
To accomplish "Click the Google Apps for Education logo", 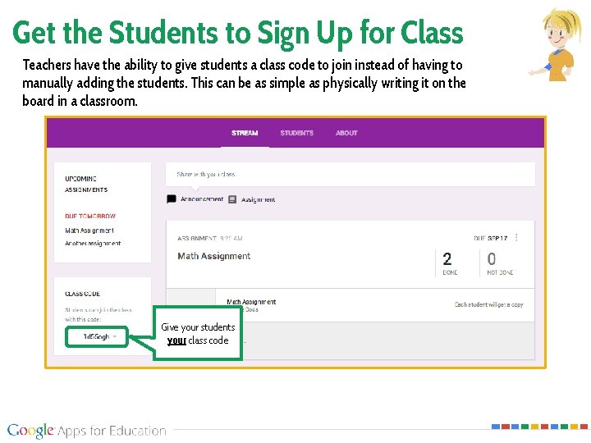I will (87, 431).
